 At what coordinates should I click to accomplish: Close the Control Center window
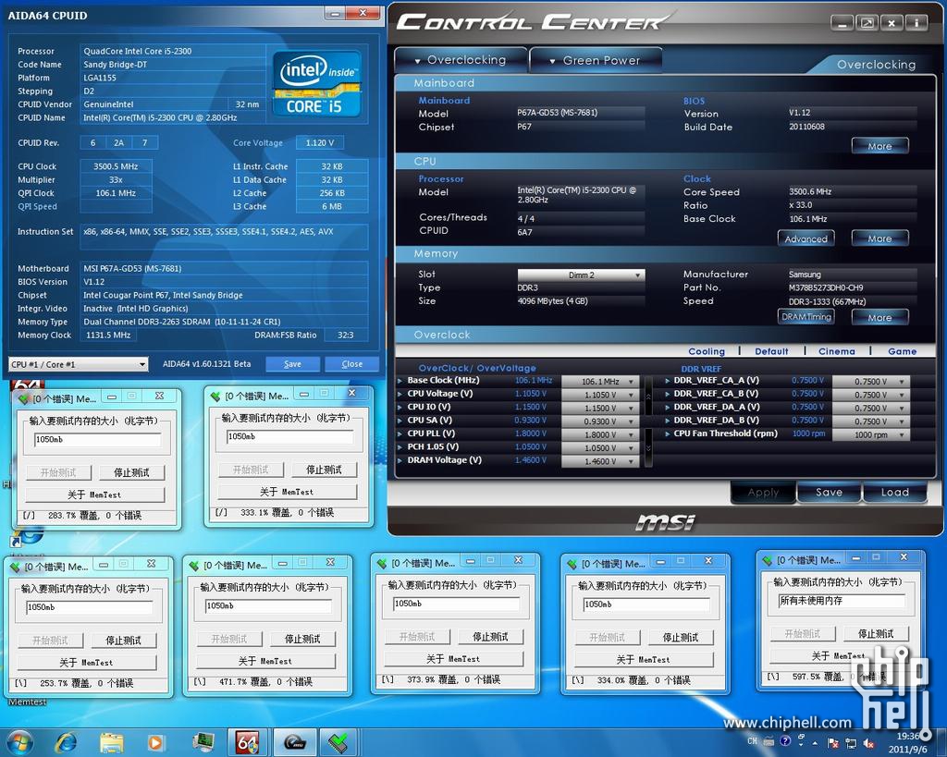892,23
